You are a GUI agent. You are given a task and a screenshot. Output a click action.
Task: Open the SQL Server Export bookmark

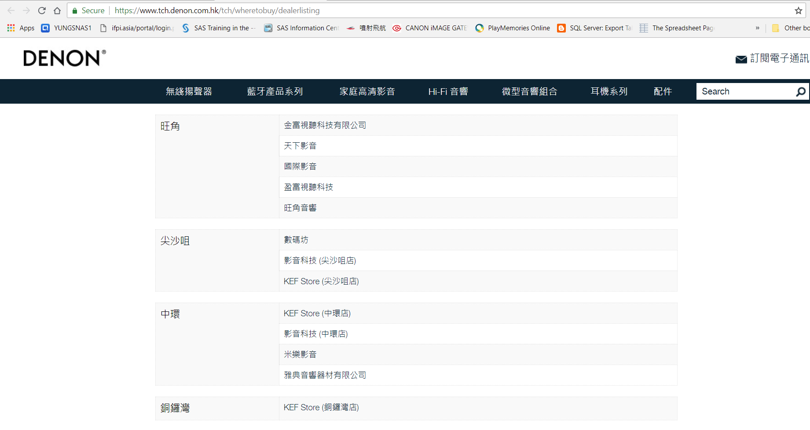(594, 28)
